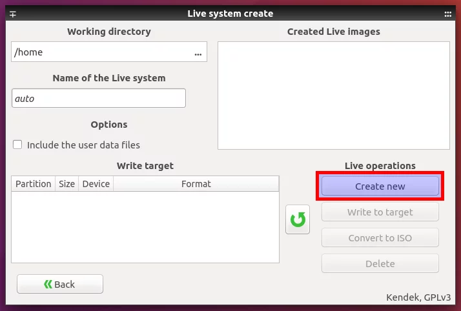Sort by the Device column header
Image resolution: width=461 pixels, height=311 pixels.
96,184
